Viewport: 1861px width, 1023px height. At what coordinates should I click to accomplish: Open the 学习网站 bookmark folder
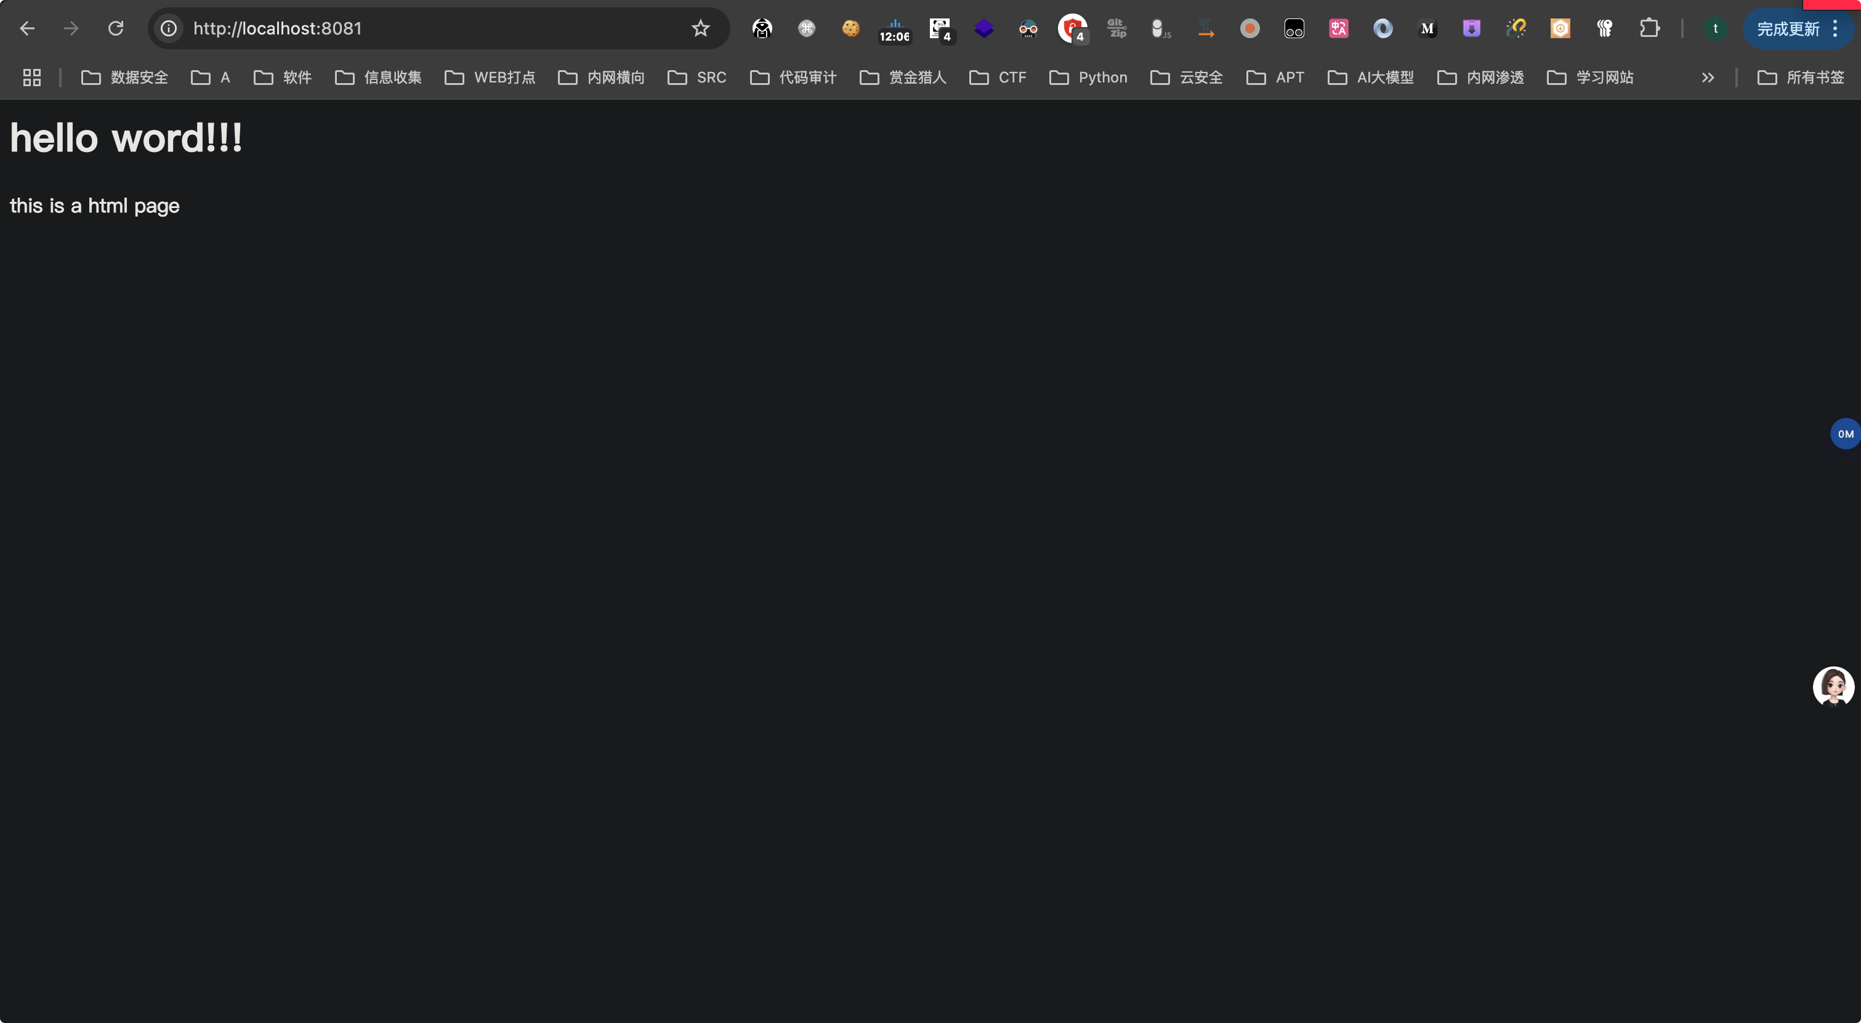pos(1590,78)
